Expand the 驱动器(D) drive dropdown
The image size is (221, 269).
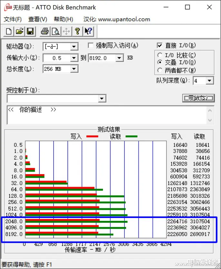pyautogui.click(x=74, y=47)
